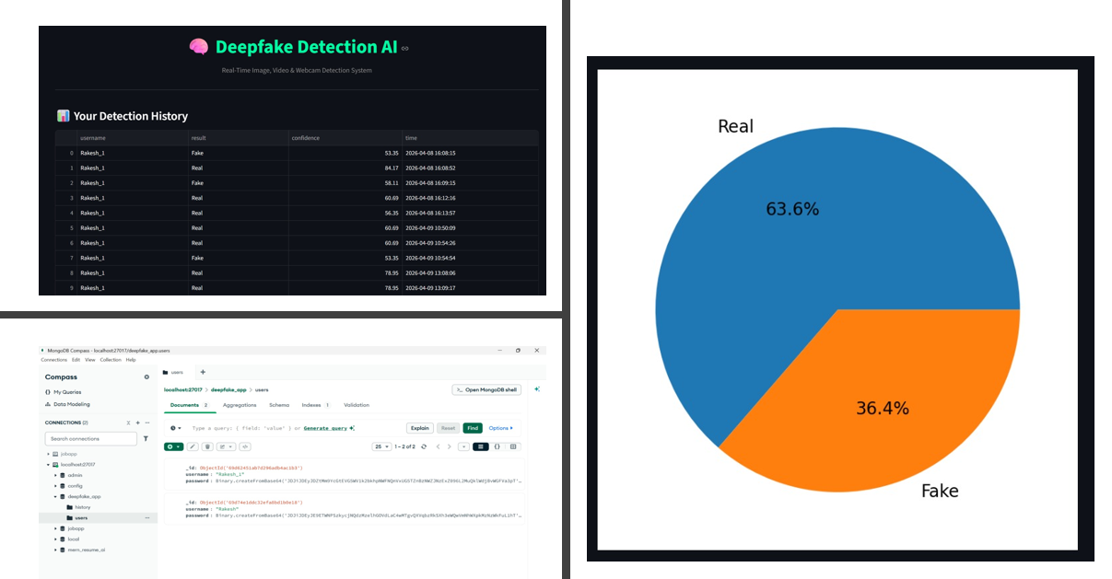Collapse all connections with the X icon
The height and width of the screenshot is (579, 1112).
tap(128, 423)
